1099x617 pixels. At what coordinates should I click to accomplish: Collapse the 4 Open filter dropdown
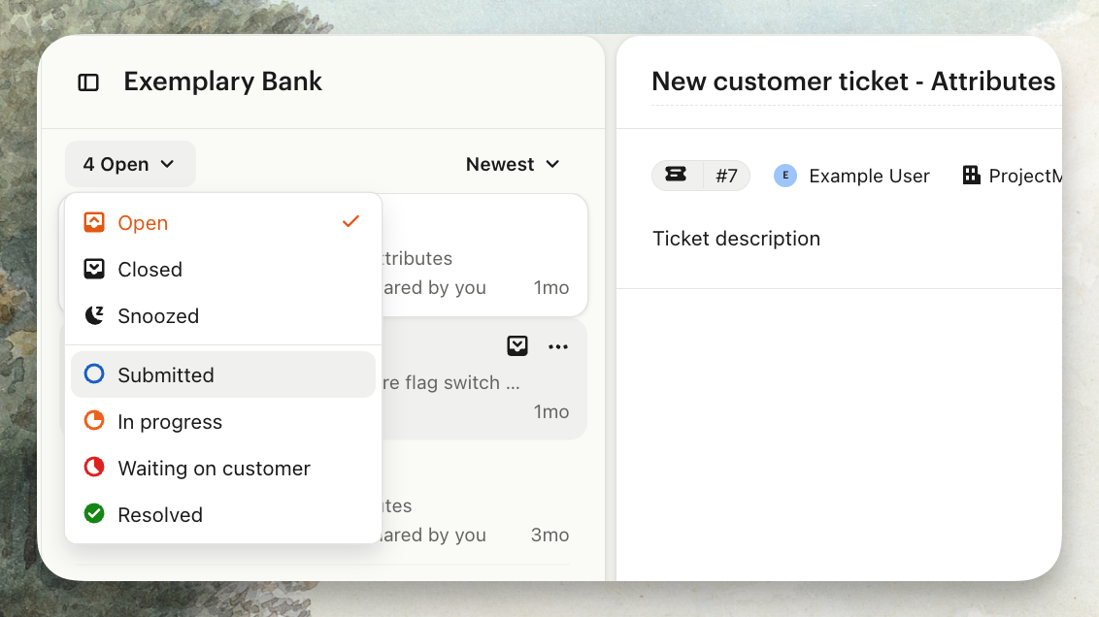[x=130, y=164]
